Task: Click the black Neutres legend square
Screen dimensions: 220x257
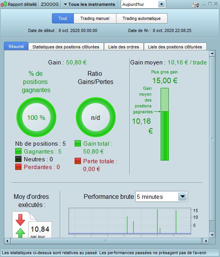Action: 18,159
